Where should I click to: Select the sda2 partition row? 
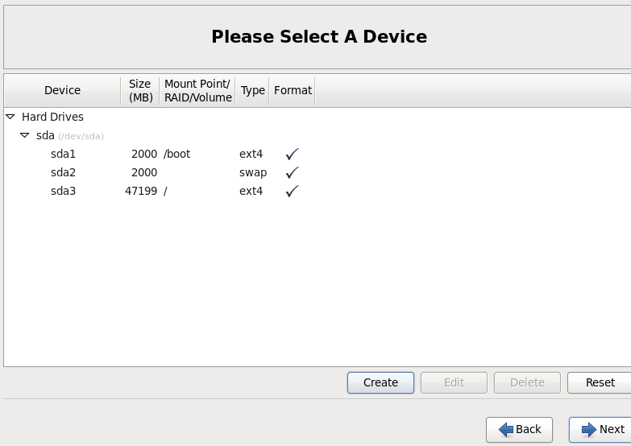317,172
